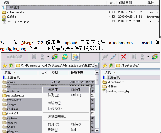
Task: Open remote pane play dropdown arrow
Action: 148,57
